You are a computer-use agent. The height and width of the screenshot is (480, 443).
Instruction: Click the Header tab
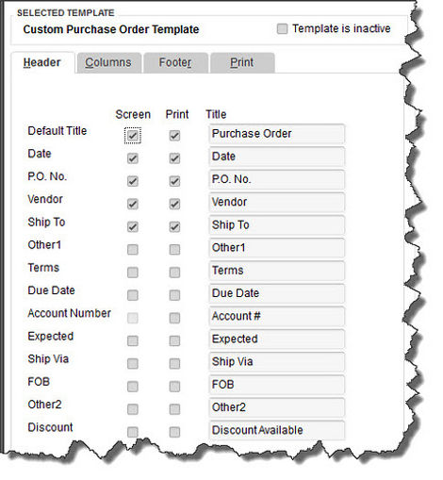[42, 62]
